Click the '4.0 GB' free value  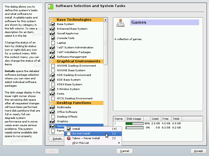tap(166, 123)
